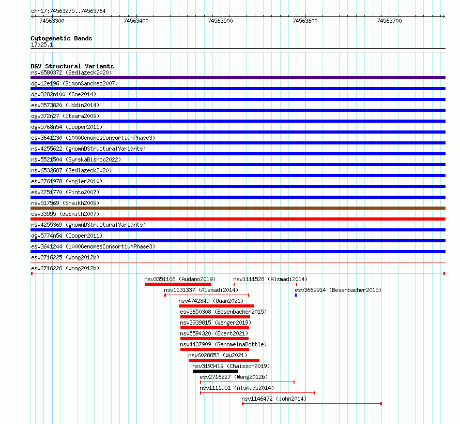This screenshot has width=460, height=424.
Task: Select nsv1146472 (John2014) label
Action: point(274,399)
